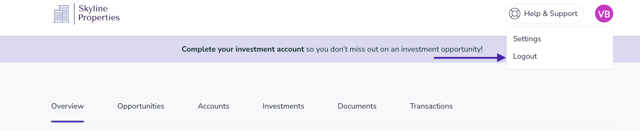Select Logout from the user dropdown

tap(525, 56)
